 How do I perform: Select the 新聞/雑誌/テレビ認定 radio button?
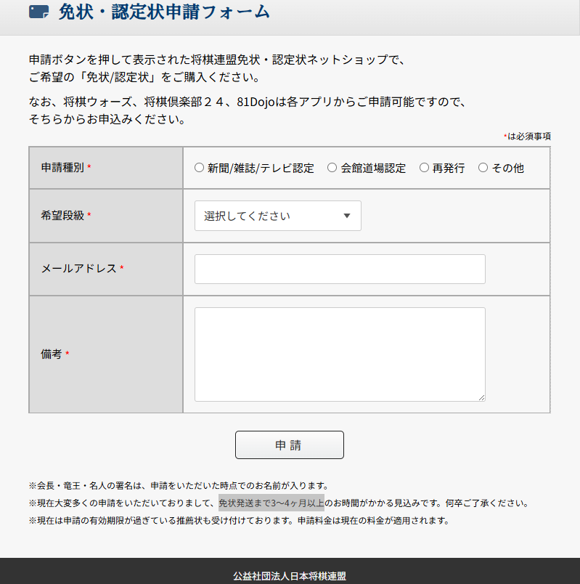tap(200, 168)
